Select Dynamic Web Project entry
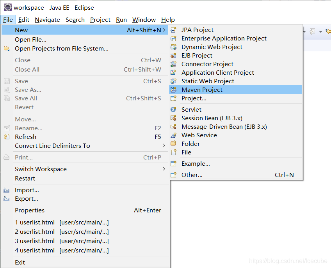The width and height of the screenshot is (331, 268). pyautogui.click(x=235, y=47)
